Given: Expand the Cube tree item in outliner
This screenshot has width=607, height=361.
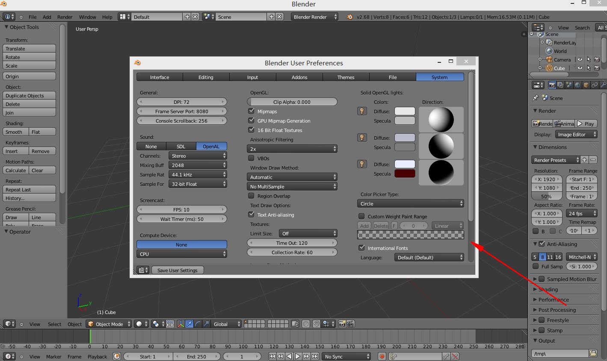Looking at the screenshot, I should 540,68.
